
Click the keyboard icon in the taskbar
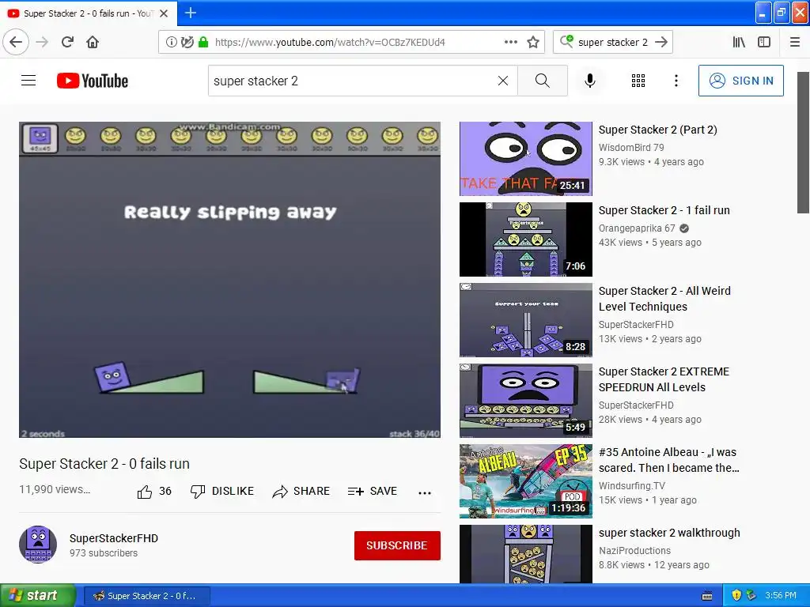point(707,596)
